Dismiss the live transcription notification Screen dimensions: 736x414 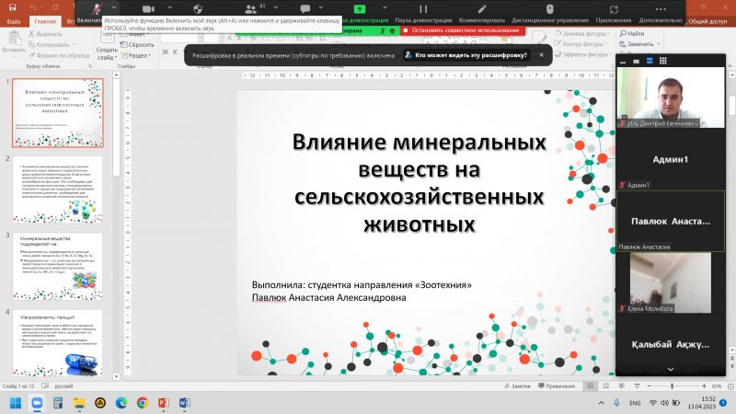coord(541,55)
